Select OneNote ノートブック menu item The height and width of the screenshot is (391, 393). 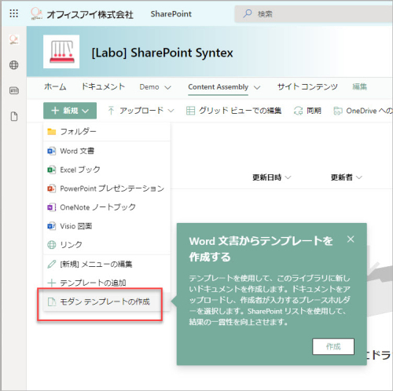pyautogui.click(x=107, y=207)
